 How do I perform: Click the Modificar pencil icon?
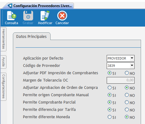point(45,16)
